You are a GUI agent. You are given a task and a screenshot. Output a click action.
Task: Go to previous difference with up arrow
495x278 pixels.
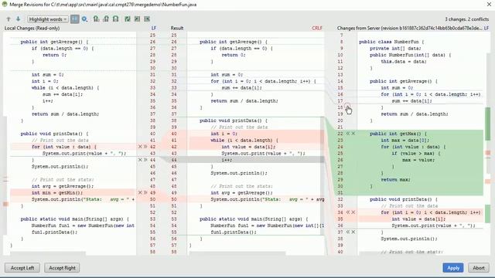[9, 19]
